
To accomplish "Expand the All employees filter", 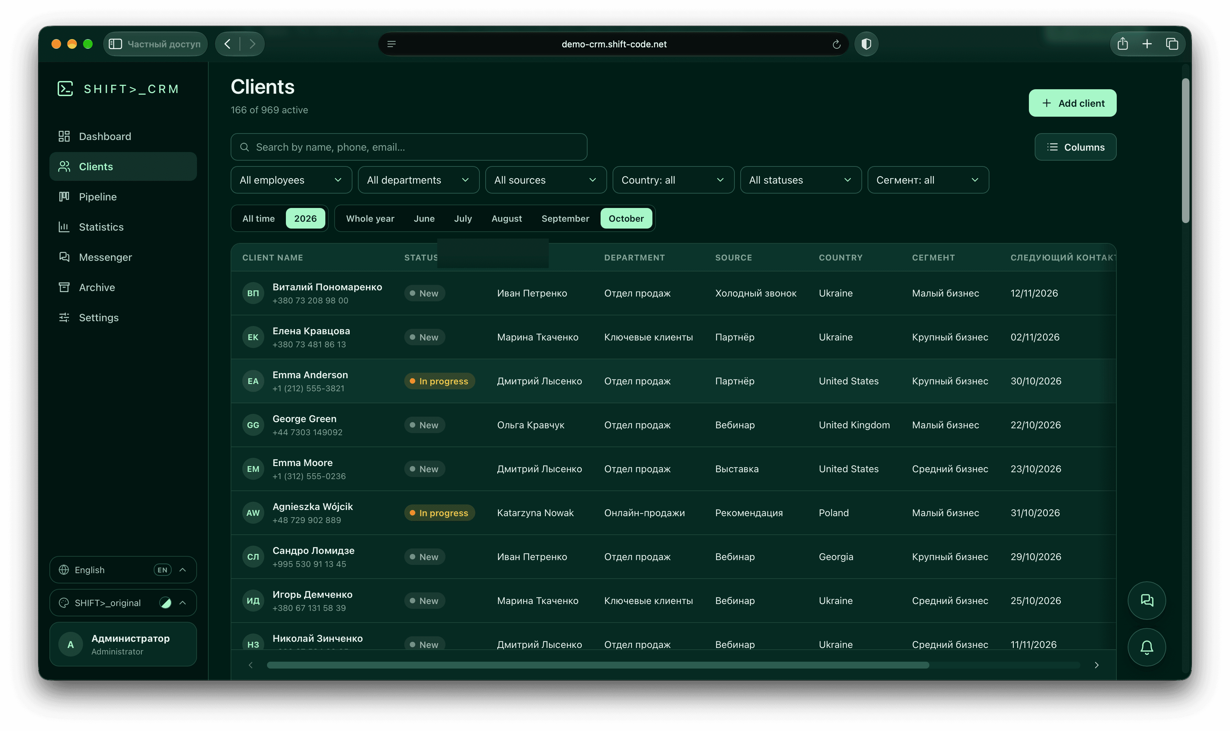I will pyautogui.click(x=291, y=180).
